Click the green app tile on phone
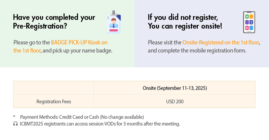Screen dimensions: 269x140 [x=247, y=16]
